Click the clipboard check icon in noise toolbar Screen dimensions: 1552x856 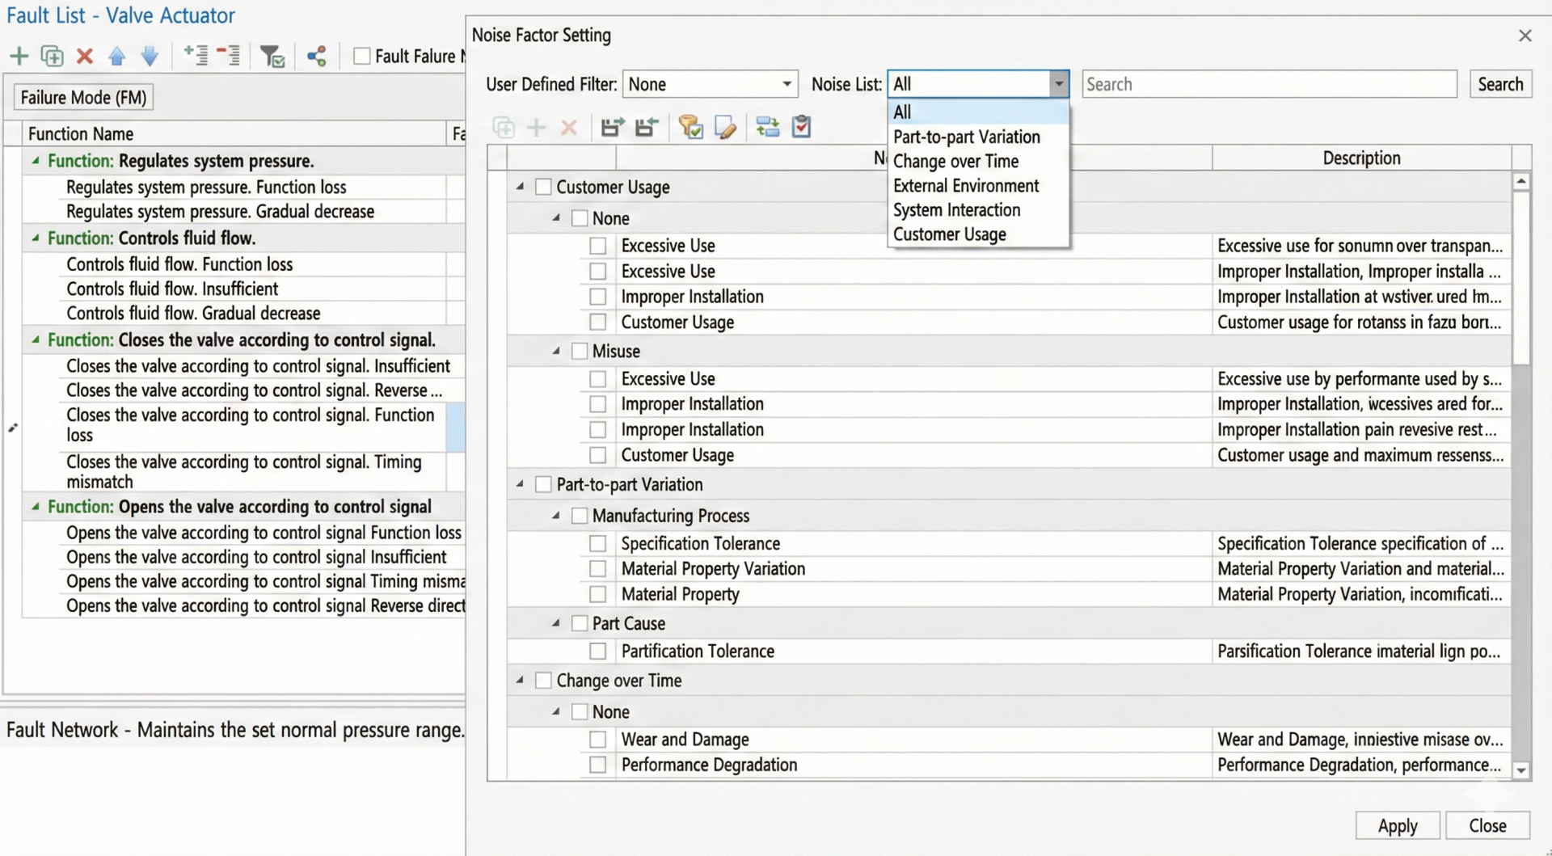click(x=801, y=127)
